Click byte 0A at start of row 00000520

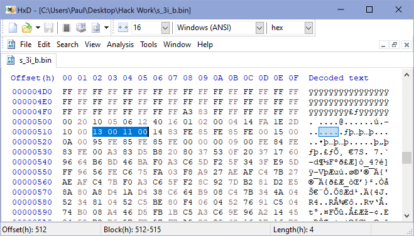point(67,142)
